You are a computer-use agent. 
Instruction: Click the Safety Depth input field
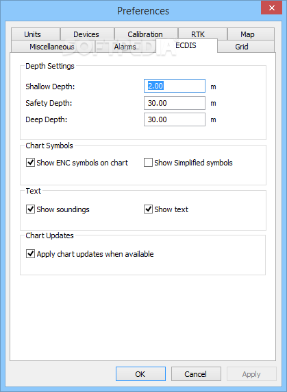pos(175,103)
